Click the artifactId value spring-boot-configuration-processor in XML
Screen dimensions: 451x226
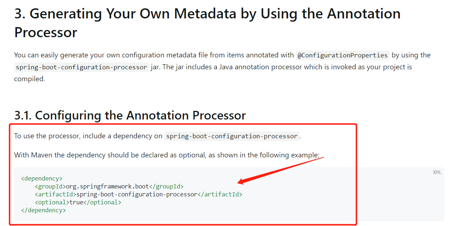(x=137, y=194)
